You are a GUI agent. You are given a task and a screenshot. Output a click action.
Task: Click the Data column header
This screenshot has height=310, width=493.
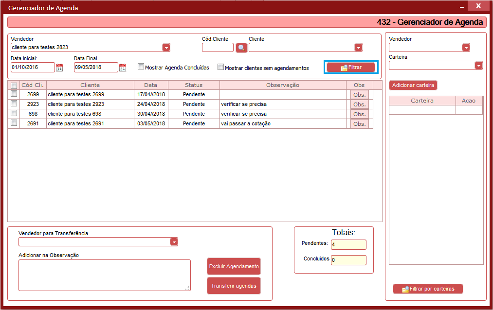coord(151,85)
